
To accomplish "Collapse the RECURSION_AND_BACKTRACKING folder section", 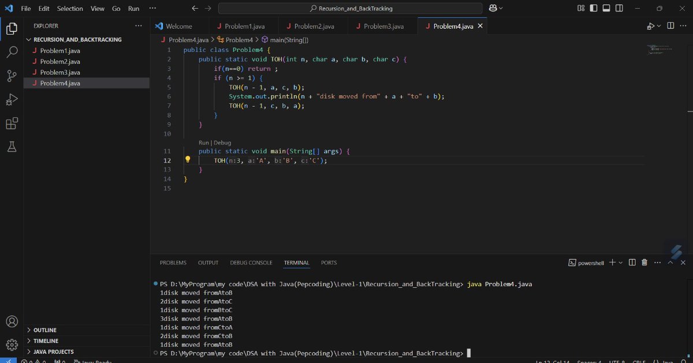I will click(78, 40).
